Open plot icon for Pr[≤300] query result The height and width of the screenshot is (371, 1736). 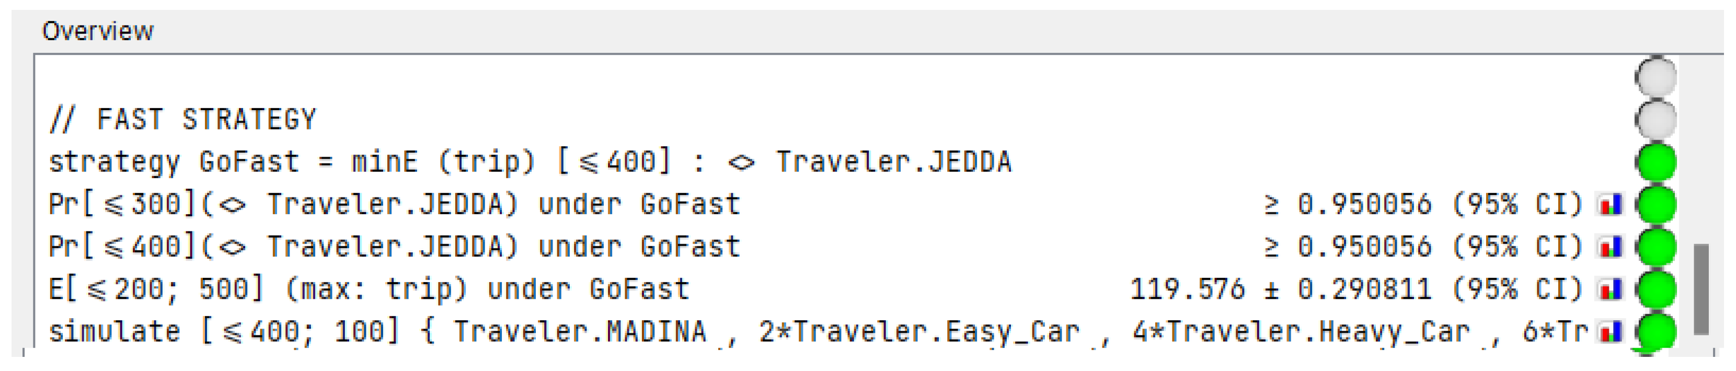pos(1611,205)
